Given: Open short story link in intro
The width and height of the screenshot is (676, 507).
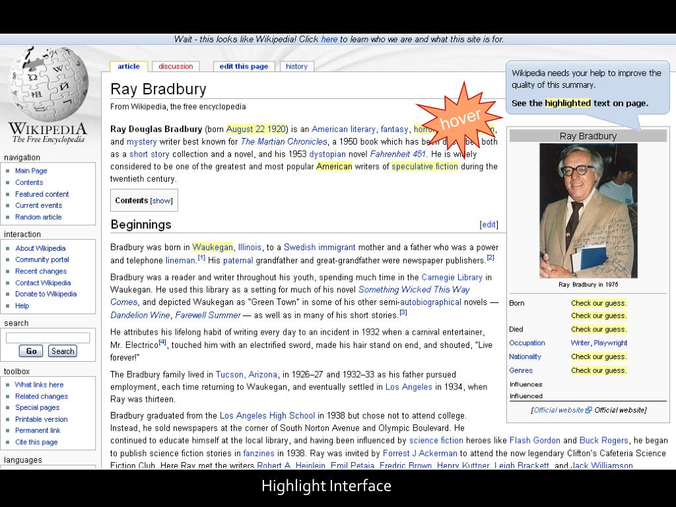Looking at the screenshot, I should coord(149,154).
